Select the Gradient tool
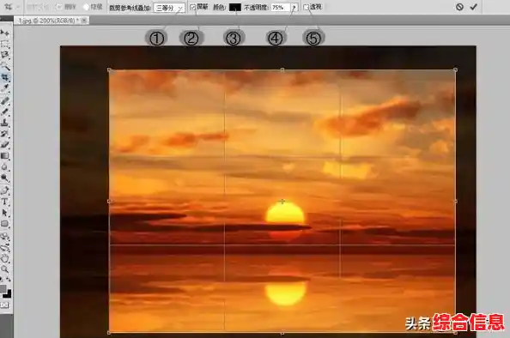This screenshot has width=510, height=338. pyautogui.click(x=5, y=156)
